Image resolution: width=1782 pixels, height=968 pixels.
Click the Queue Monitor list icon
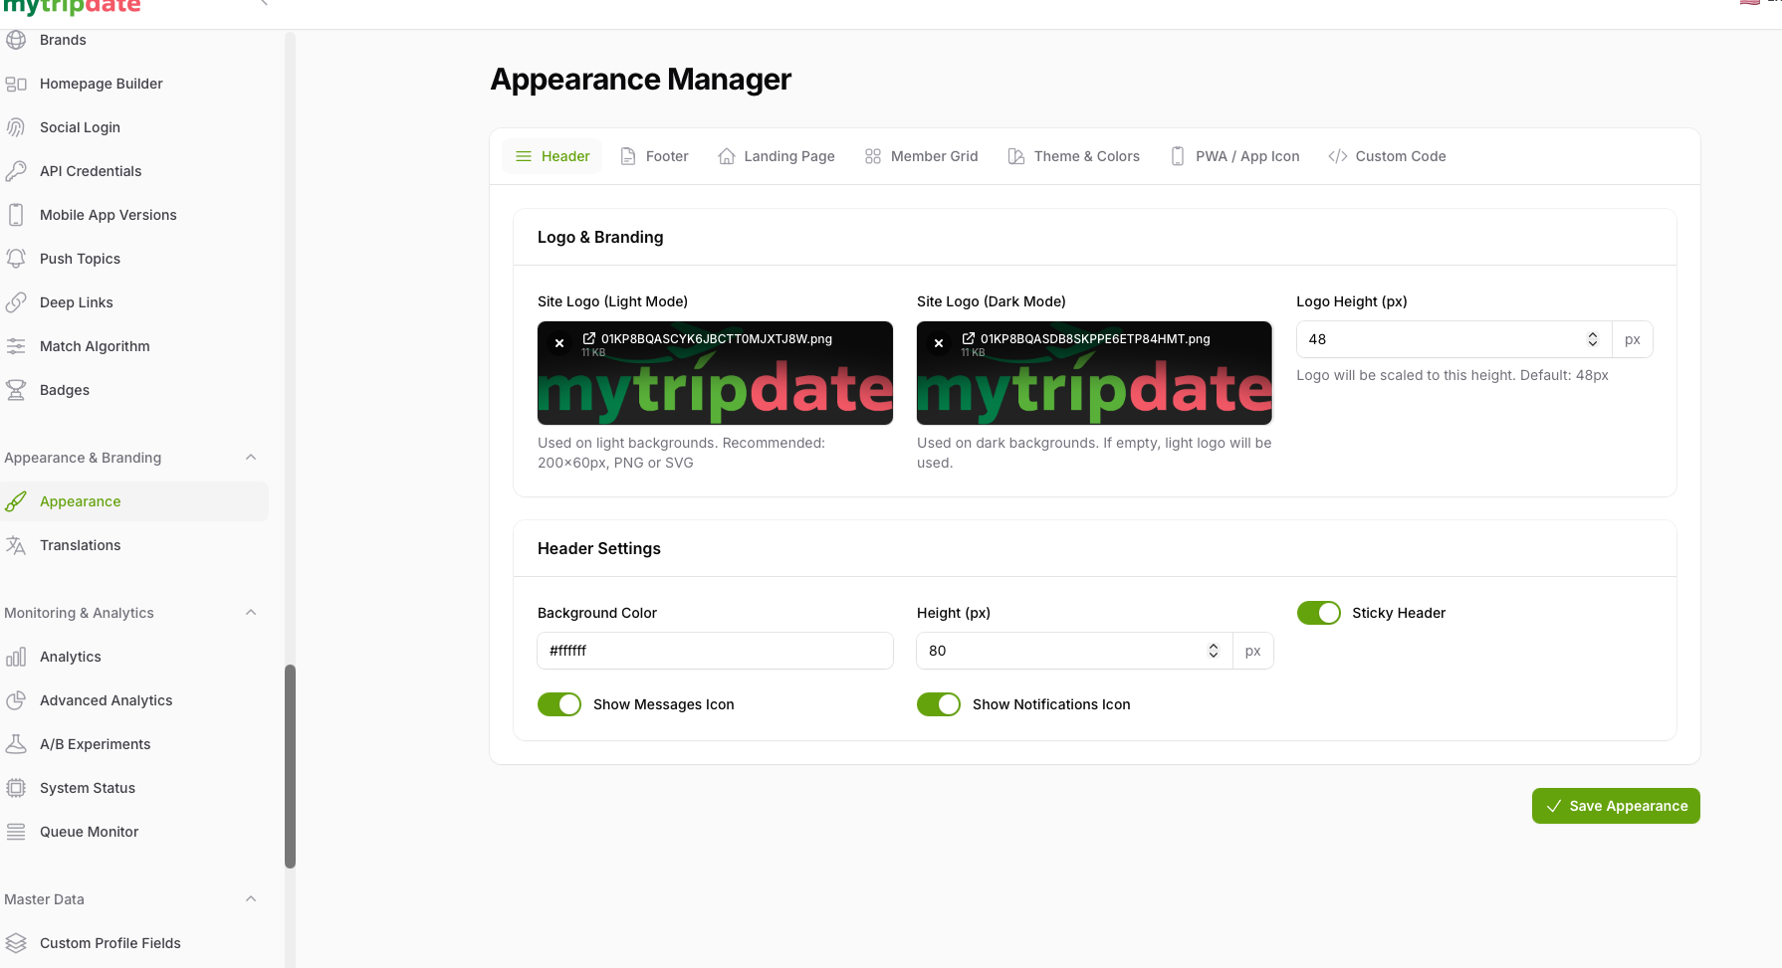pyautogui.click(x=16, y=832)
